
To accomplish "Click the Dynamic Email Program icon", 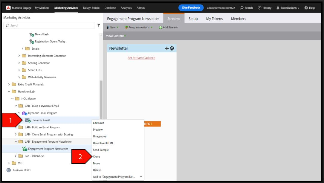I will pyautogui.click(x=25, y=113).
